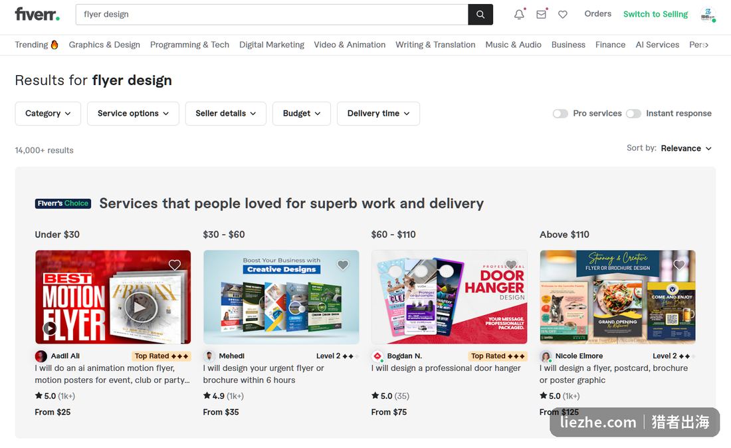Select the Video & Animation category
Screen dimensions: 731x448
point(350,45)
